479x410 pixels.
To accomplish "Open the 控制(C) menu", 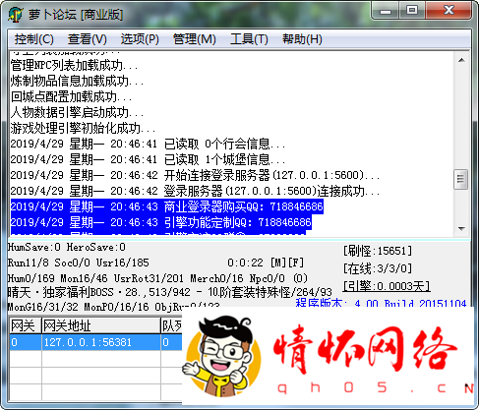I will [34, 39].
